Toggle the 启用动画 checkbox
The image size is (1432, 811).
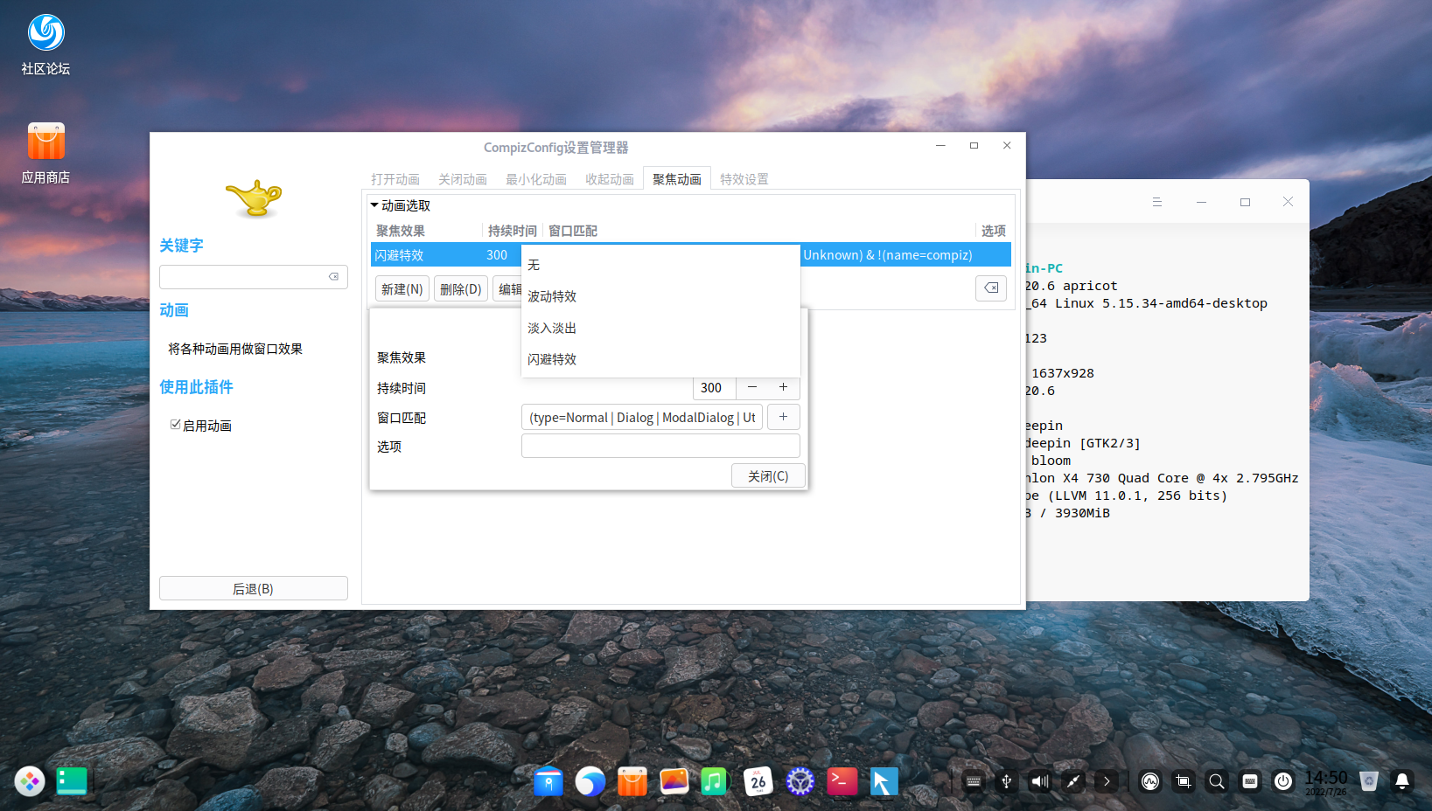click(x=176, y=425)
